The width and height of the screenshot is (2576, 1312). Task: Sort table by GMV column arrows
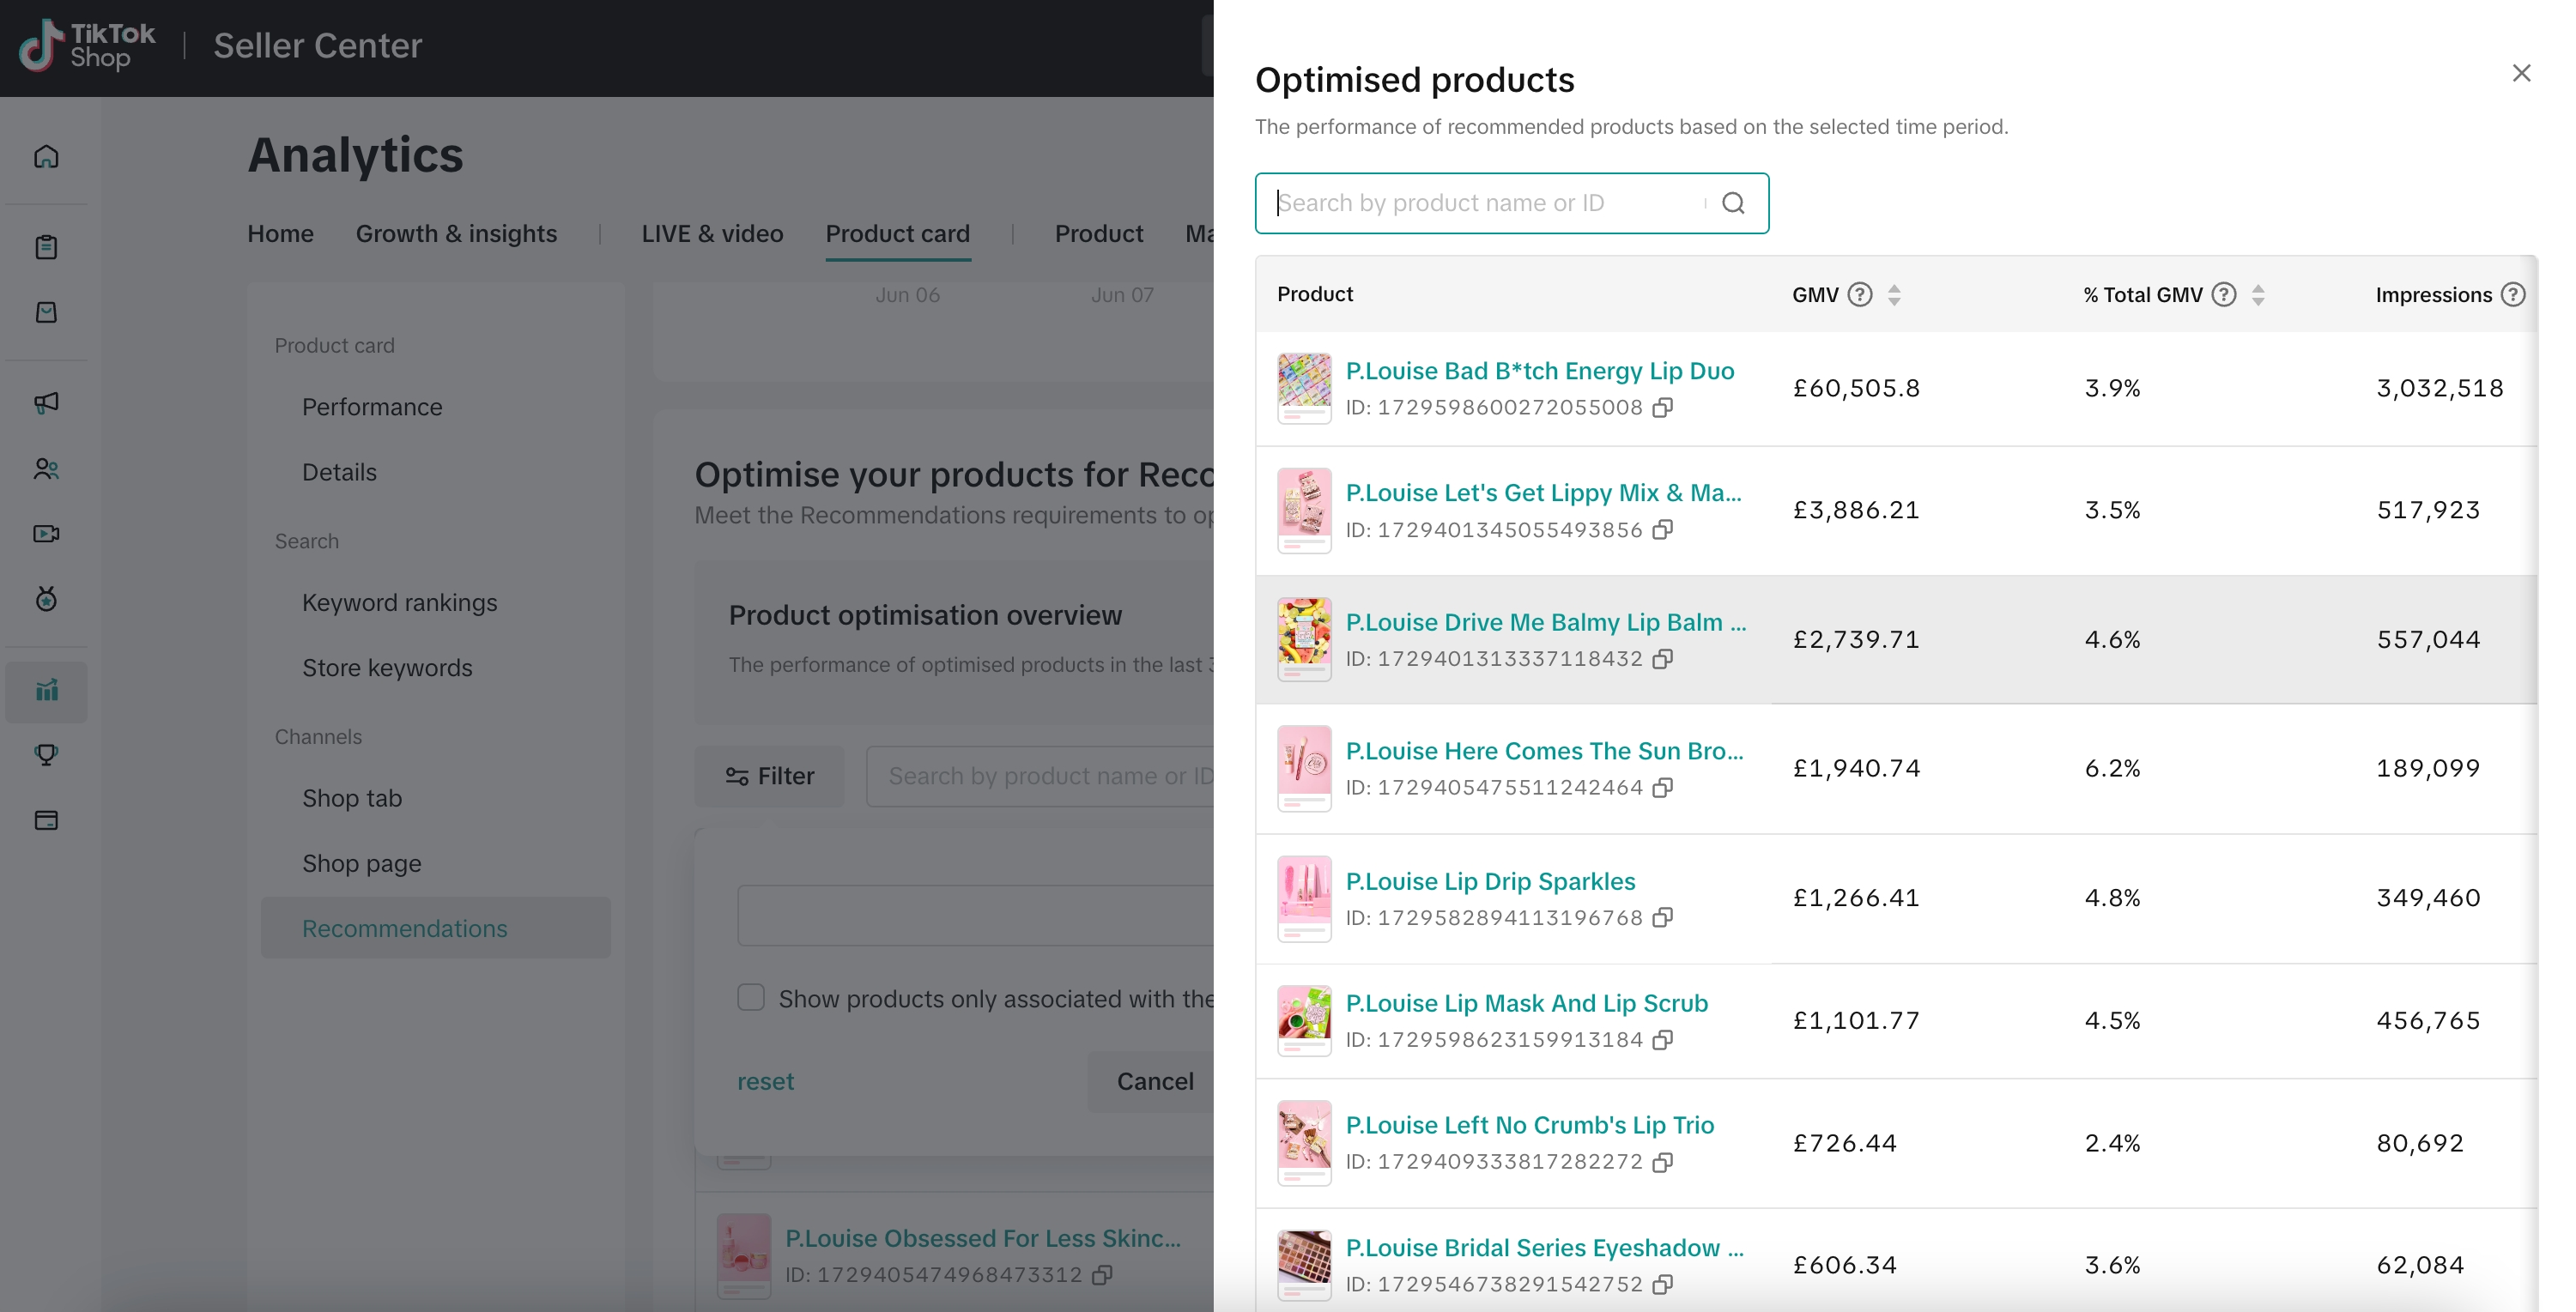pyautogui.click(x=1894, y=295)
